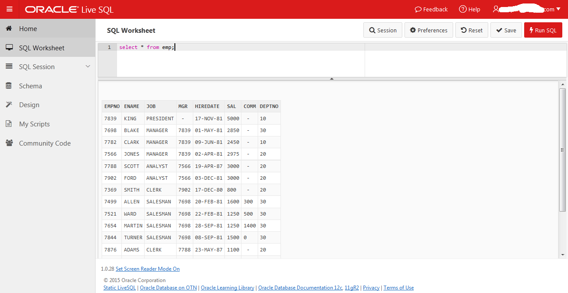The image size is (568, 293).
Task: Click the TURNER name cell
Action: pos(133,237)
